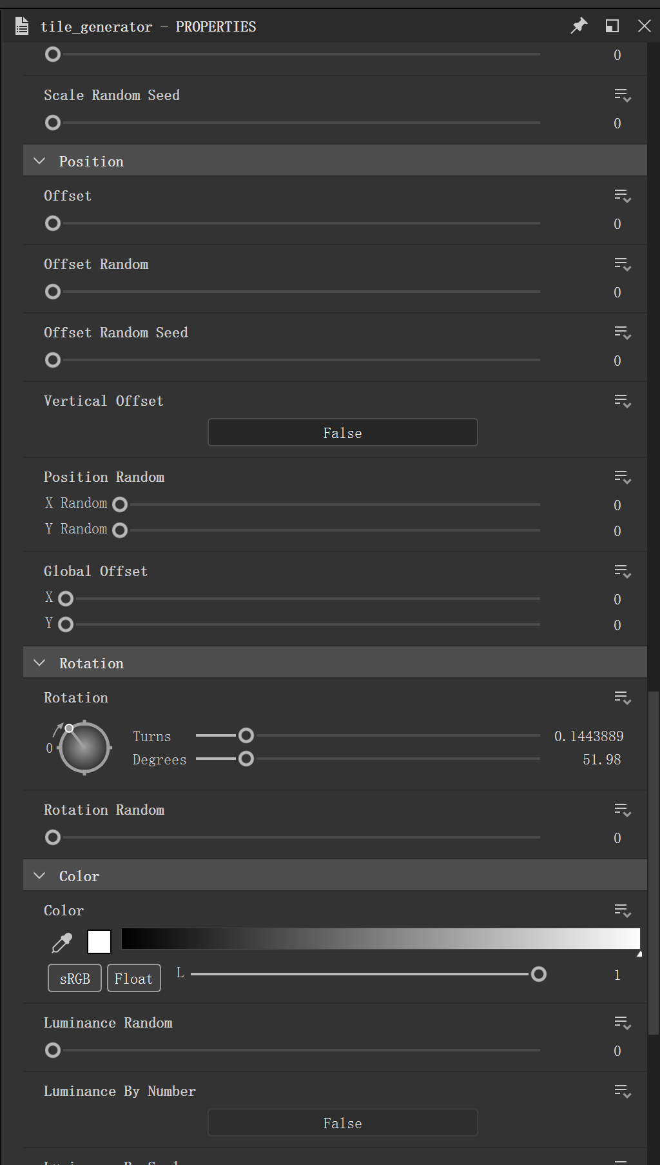Collapse the Color section
The width and height of the screenshot is (660, 1165).
pos(40,876)
